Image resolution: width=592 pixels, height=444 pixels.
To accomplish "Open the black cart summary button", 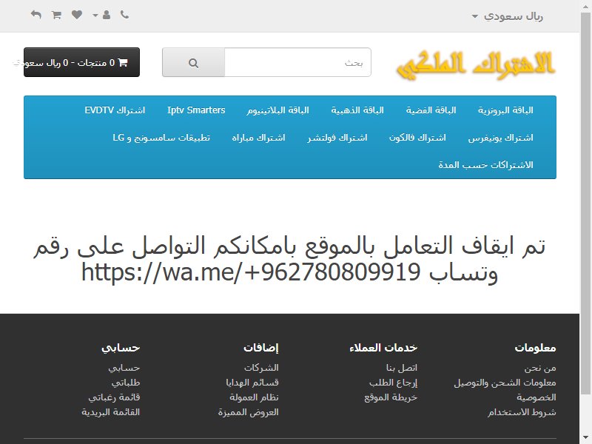I will point(81,62).
